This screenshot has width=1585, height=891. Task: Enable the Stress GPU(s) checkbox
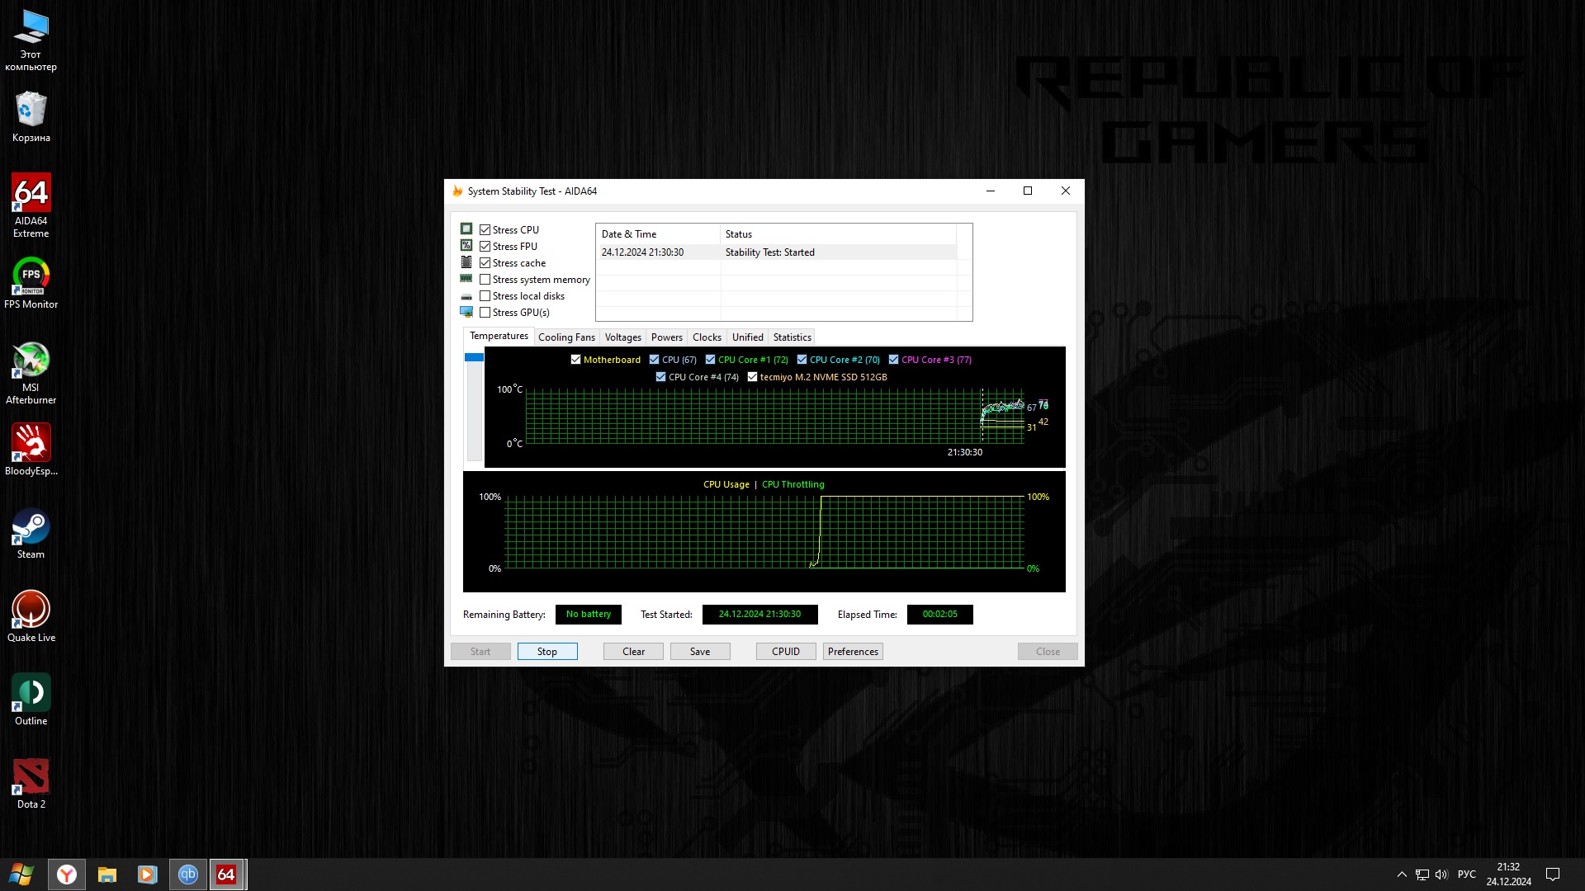pyautogui.click(x=485, y=313)
